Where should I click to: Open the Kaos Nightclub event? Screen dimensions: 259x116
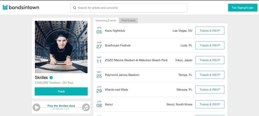tap(115, 31)
